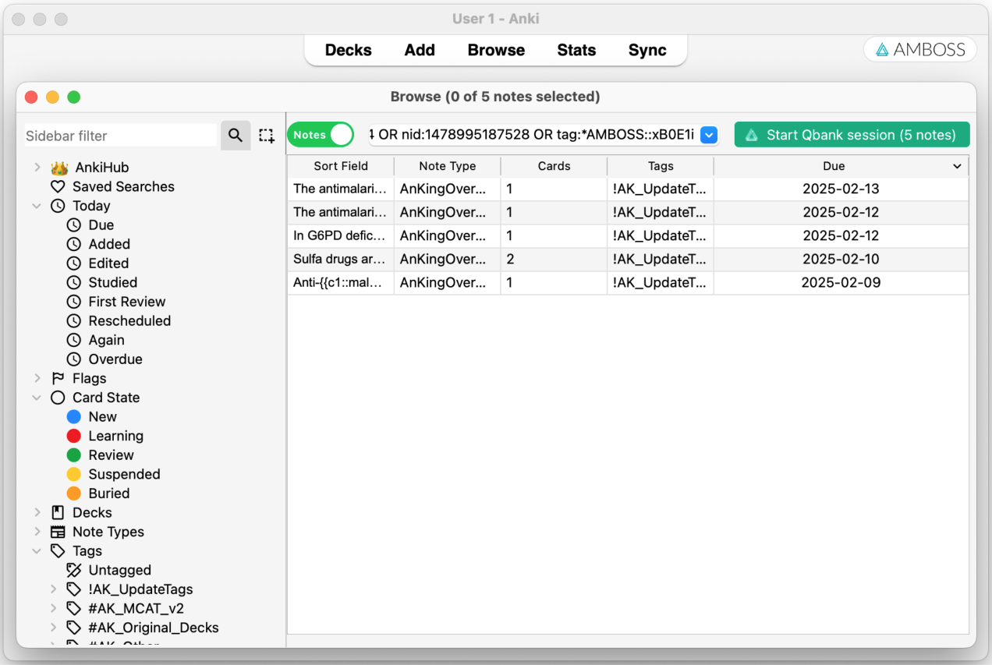Click the Card State circle icon
Image resolution: width=992 pixels, height=665 pixels.
click(58, 398)
